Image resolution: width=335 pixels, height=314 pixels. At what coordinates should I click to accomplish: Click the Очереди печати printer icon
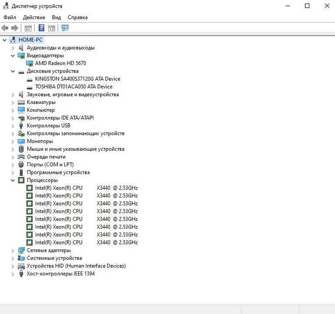[x=21, y=157]
